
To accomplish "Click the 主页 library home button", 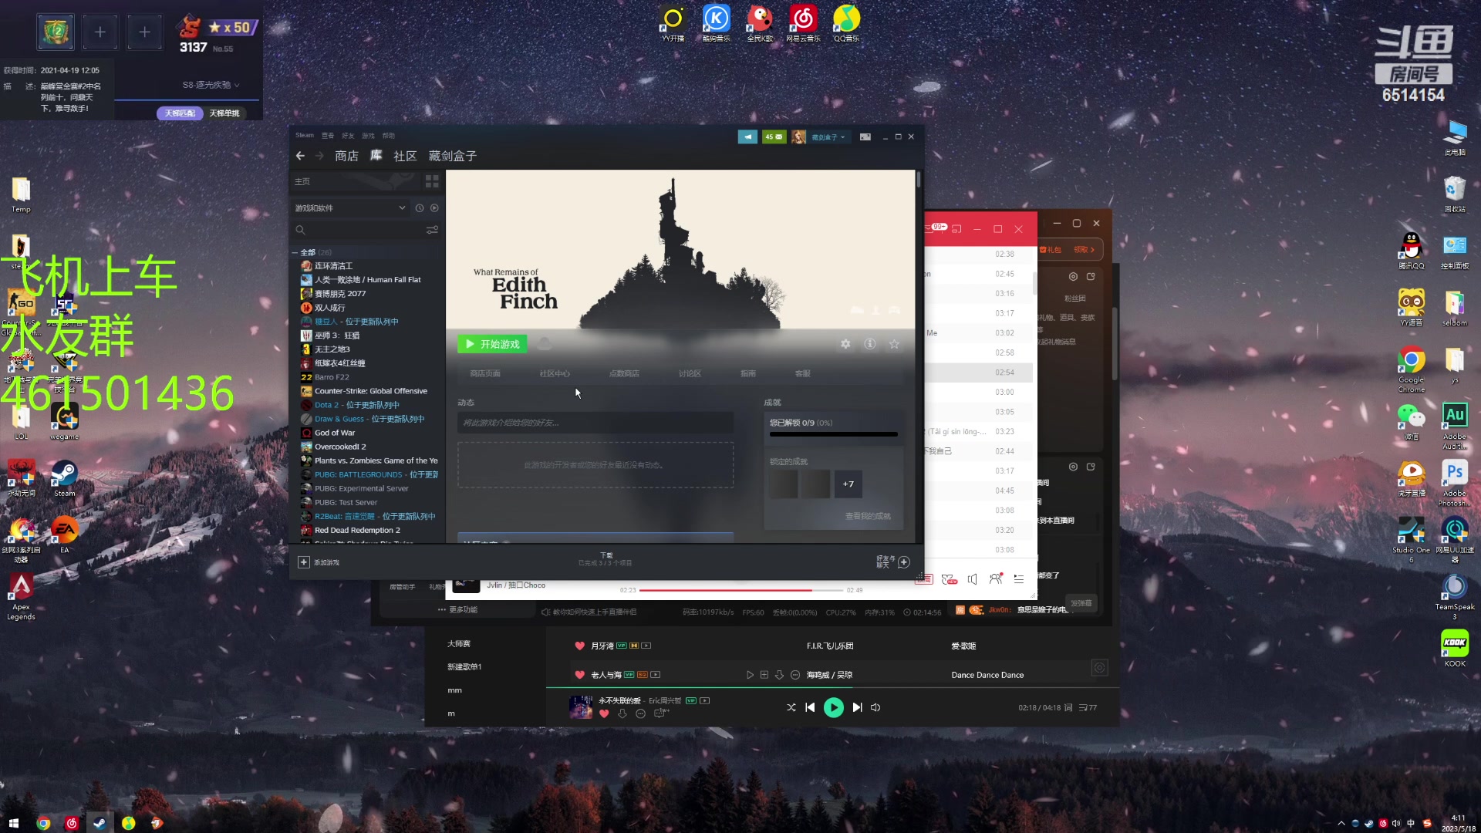I will (302, 181).
